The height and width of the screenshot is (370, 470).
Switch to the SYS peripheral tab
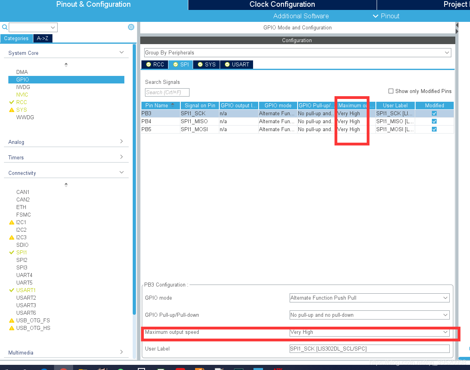207,64
